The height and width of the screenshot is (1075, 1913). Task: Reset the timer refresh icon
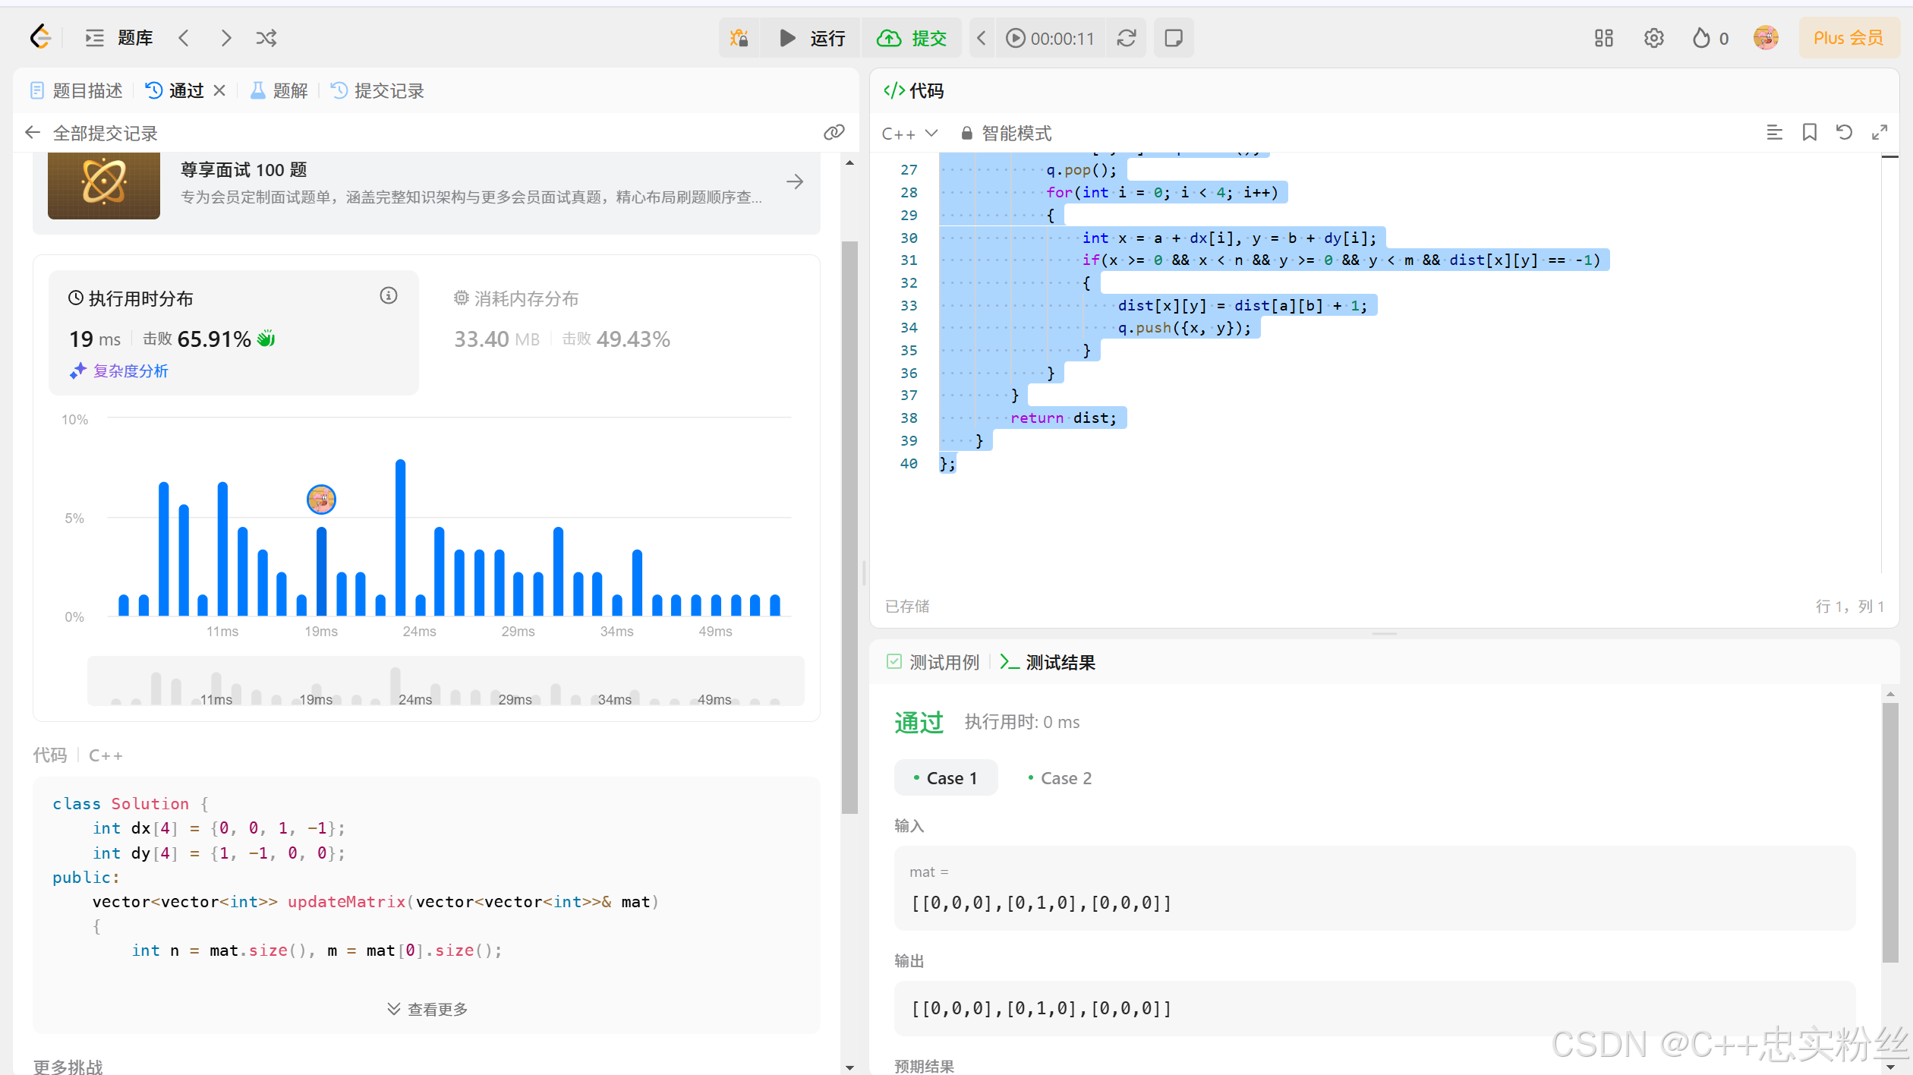1127,38
